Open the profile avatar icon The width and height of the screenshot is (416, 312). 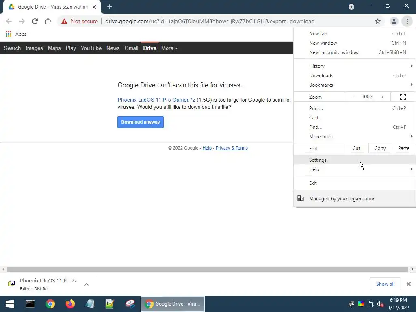(x=394, y=21)
